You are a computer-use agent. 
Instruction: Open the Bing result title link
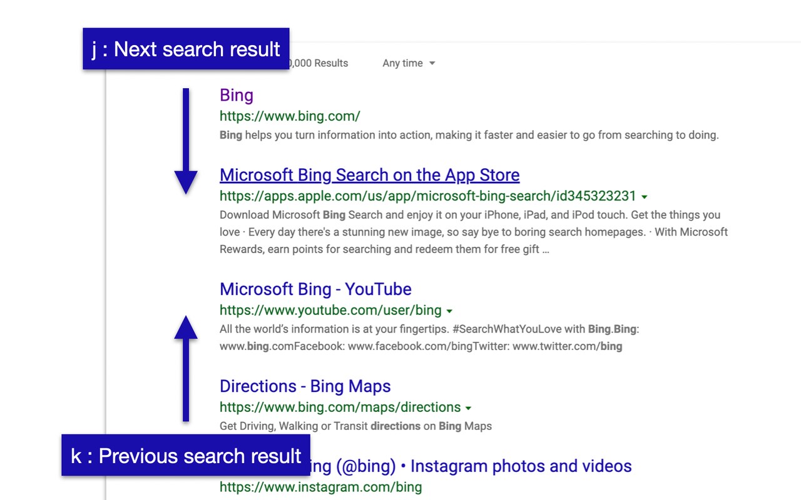237,95
